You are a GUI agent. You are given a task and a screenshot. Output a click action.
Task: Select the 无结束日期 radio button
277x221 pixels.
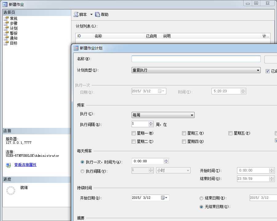click(201, 207)
